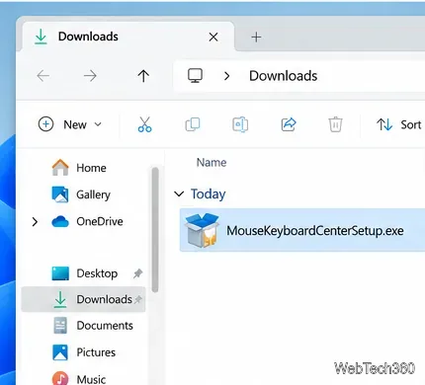425x385 pixels.
Task: Click the pin icon beside Downloads
Action: pos(138,299)
